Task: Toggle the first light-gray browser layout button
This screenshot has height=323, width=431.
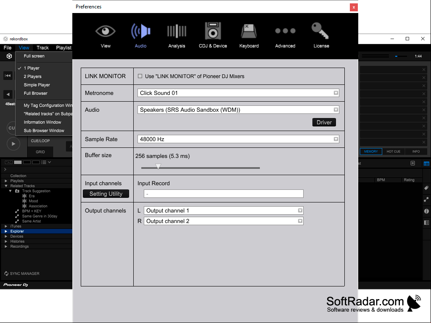Action: coord(18,162)
